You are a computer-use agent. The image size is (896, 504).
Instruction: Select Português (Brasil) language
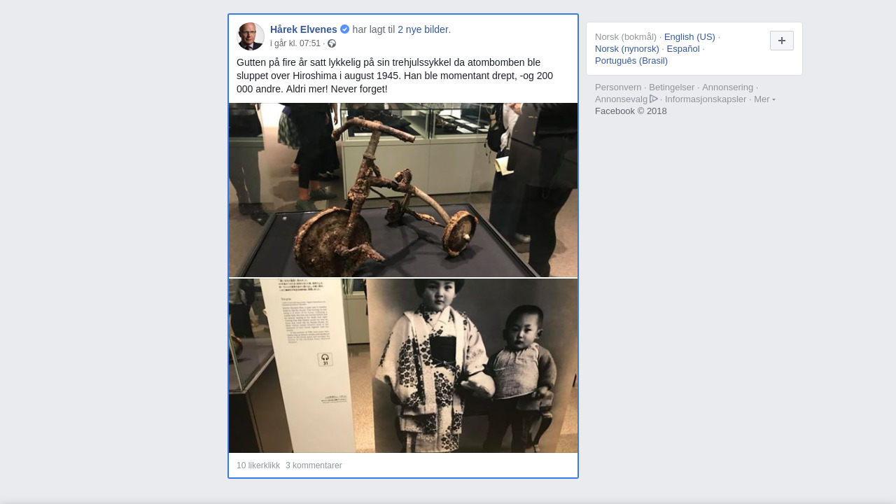pos(631,61)
